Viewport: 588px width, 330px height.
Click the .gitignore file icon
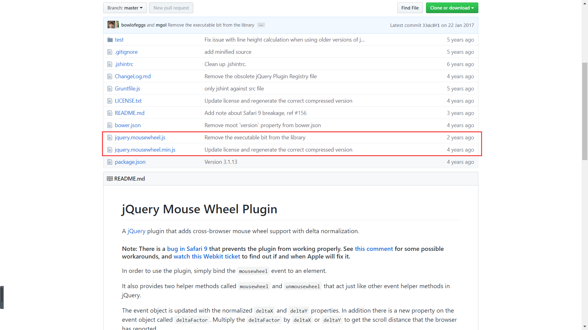pos(110,52)
